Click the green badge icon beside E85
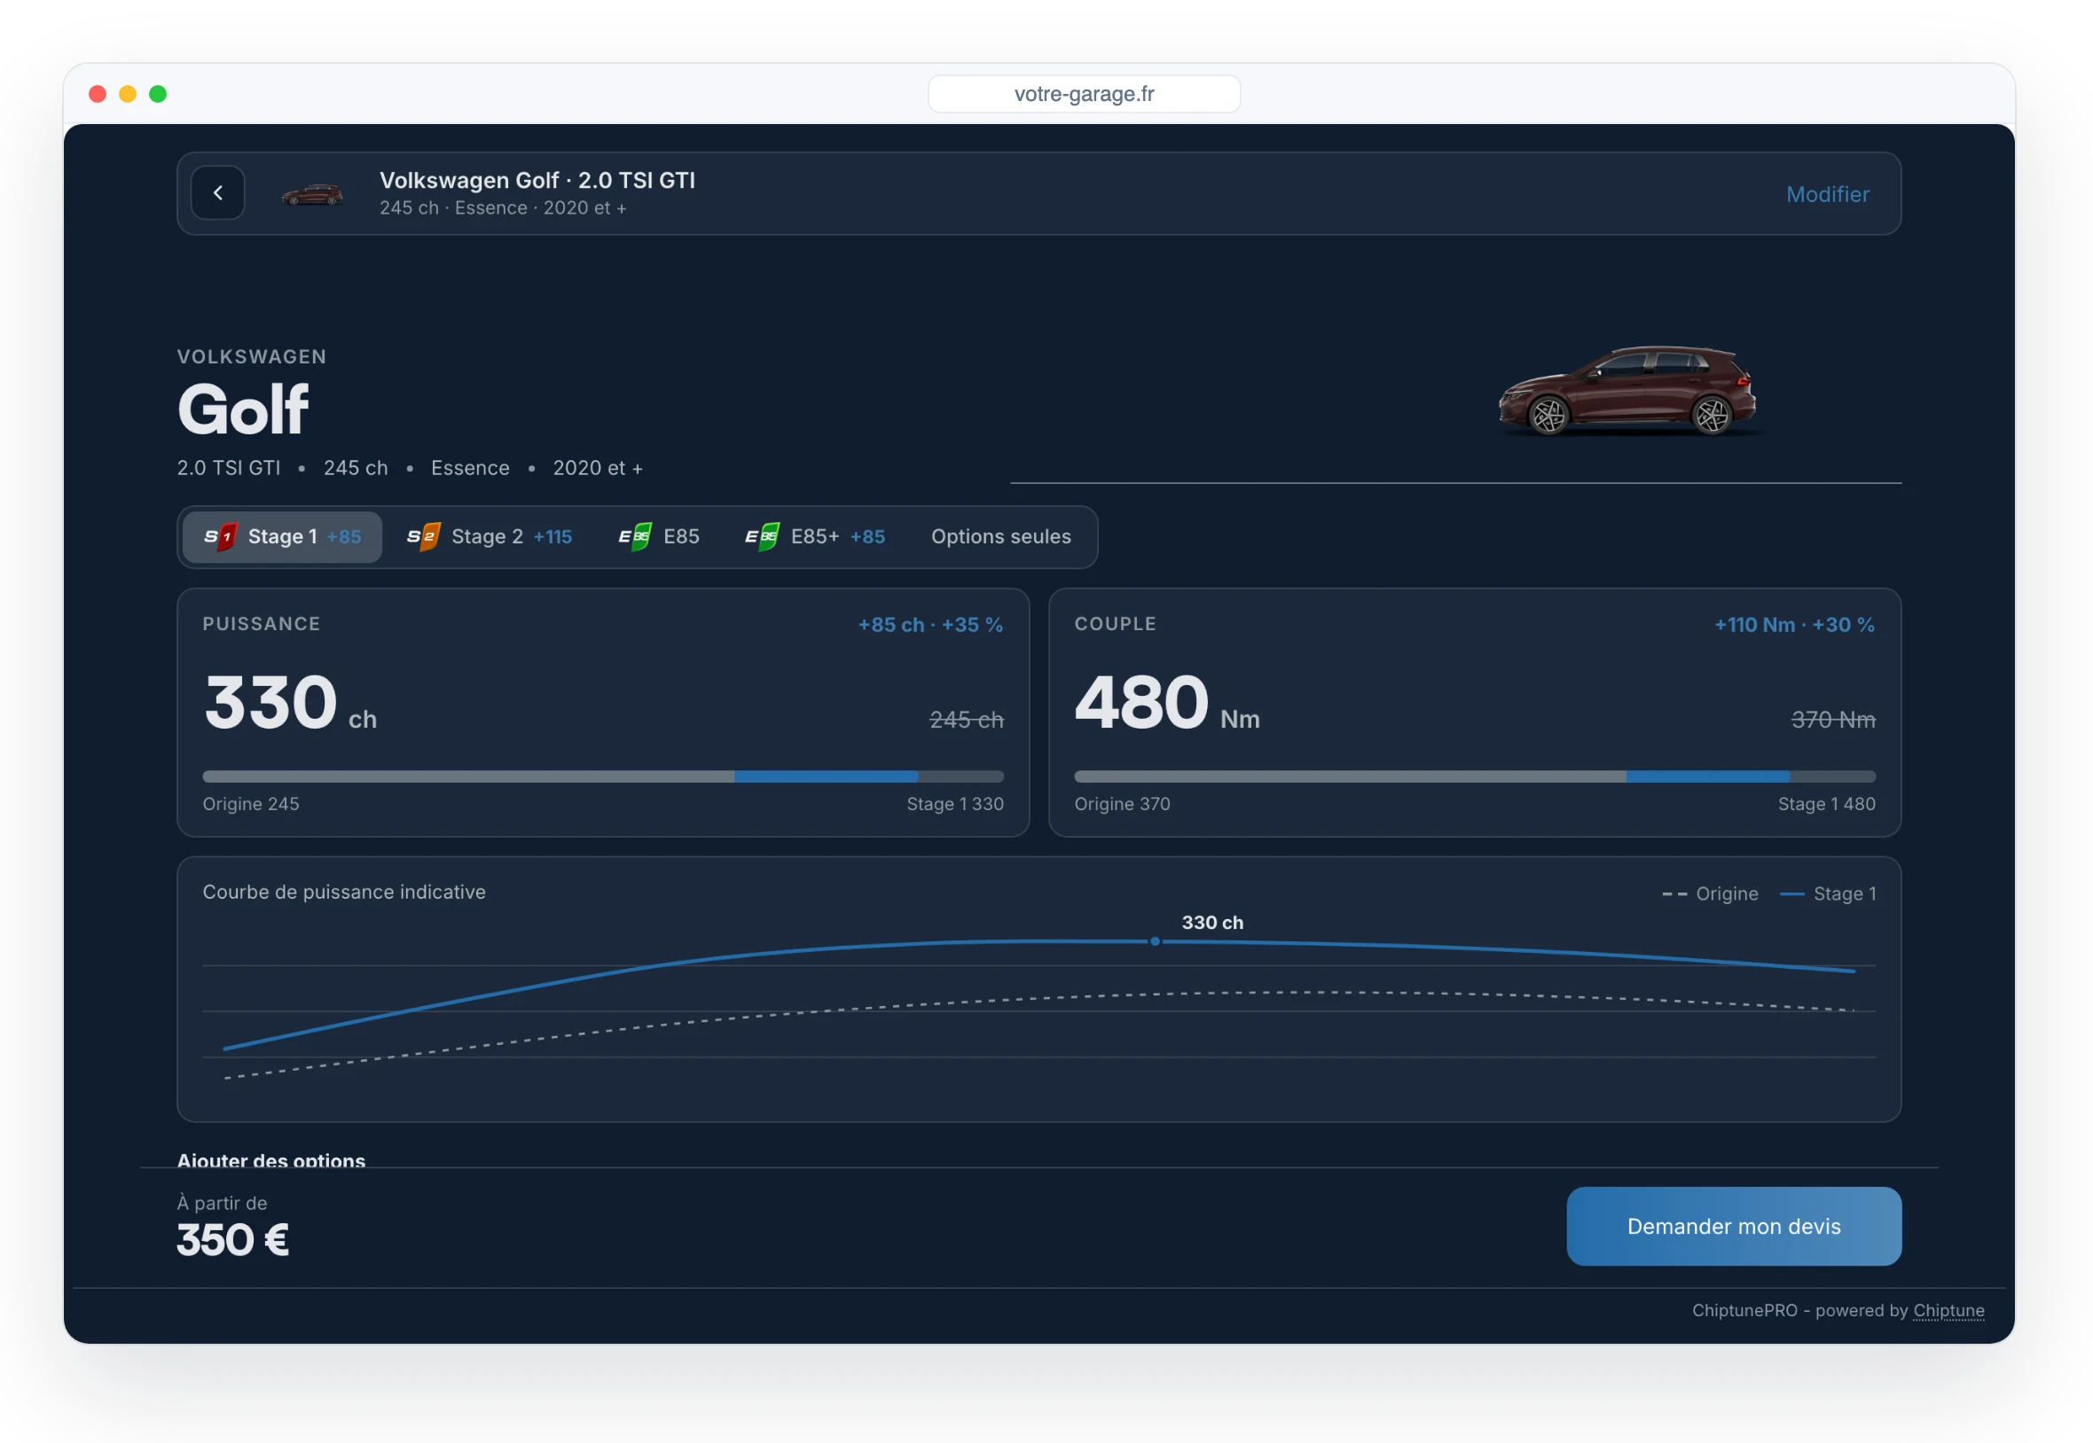This screenshot has width=2093, height=1443. 635,537
